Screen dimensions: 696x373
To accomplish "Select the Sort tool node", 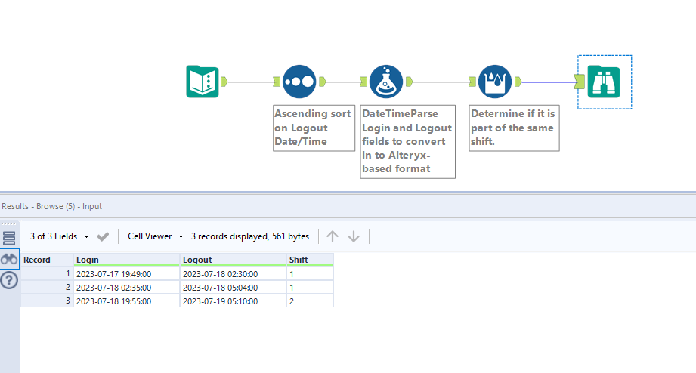I will pyautogui.click(x=299, y=82).
